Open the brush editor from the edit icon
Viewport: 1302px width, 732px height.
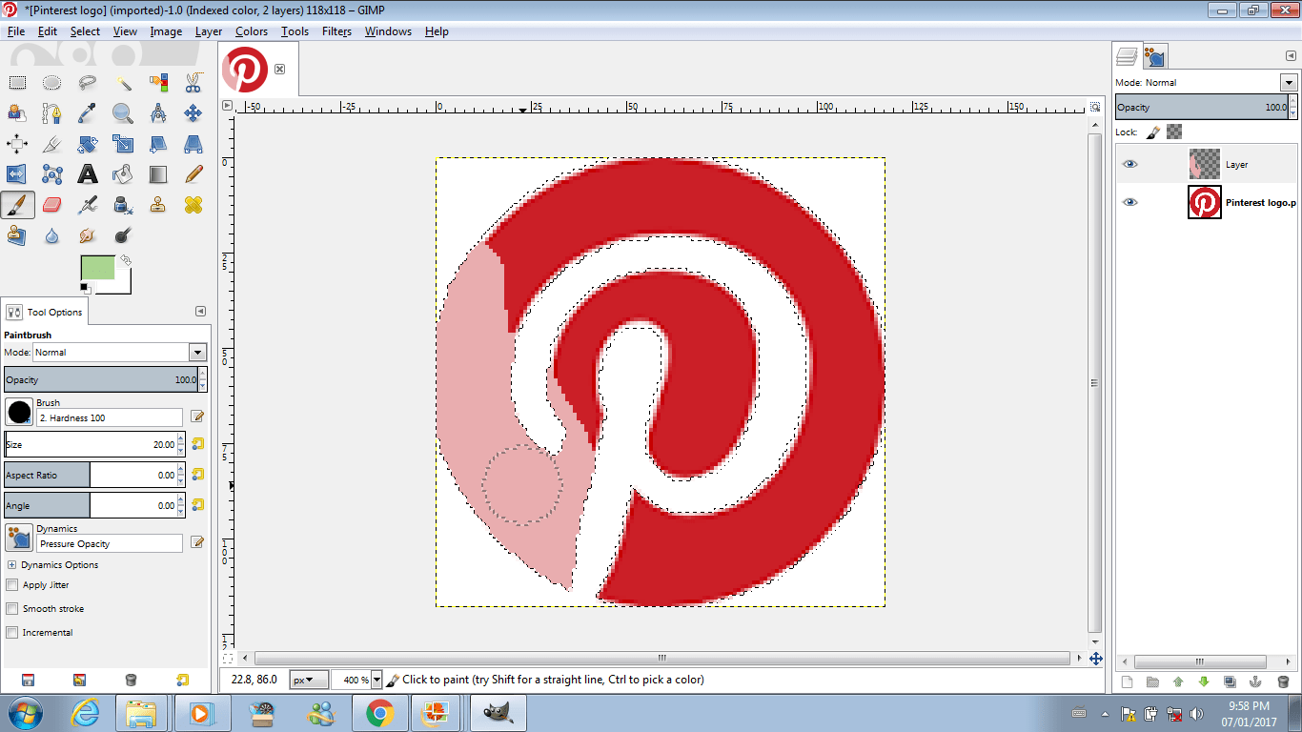(x=197, y=417)
